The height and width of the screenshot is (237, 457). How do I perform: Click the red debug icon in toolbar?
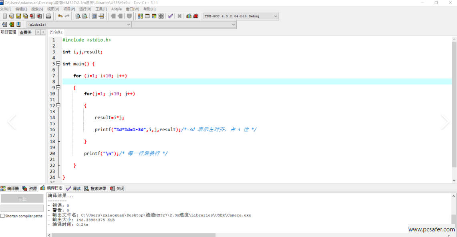[x=196, y=16]
